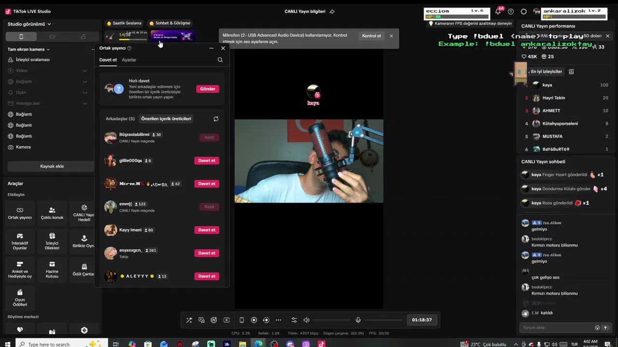The image size is (618, 347).
Task: Invite gillie000 with Davet et
Action: coord(207,160)
